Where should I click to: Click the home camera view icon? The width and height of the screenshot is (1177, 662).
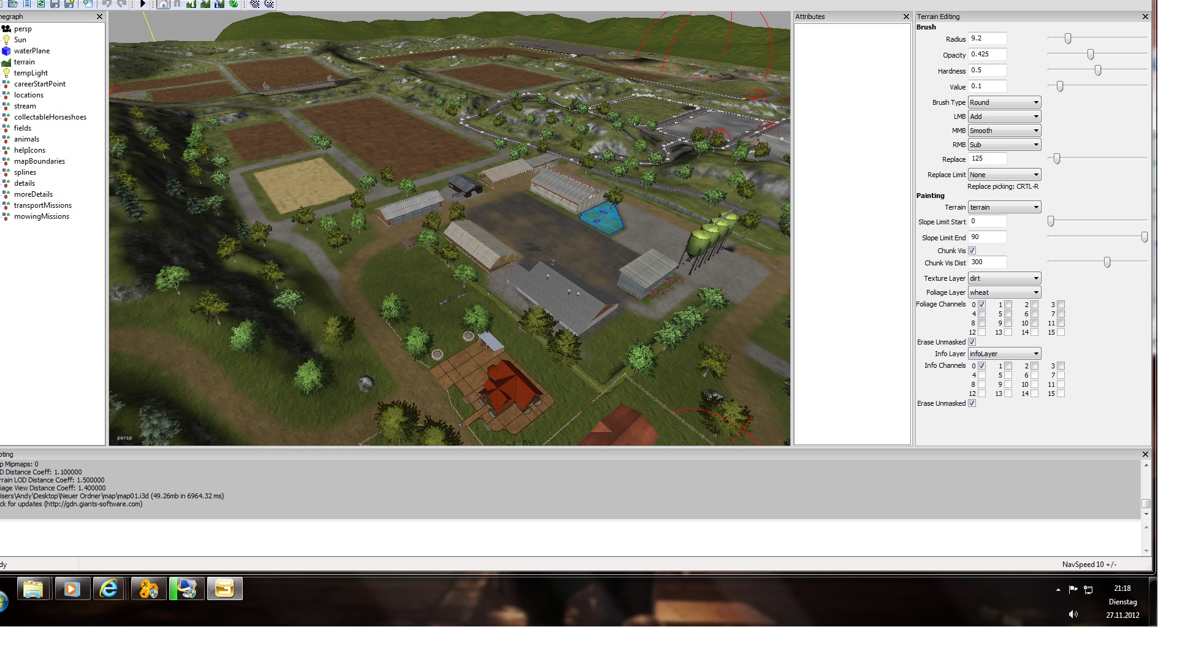click(163, 4)
